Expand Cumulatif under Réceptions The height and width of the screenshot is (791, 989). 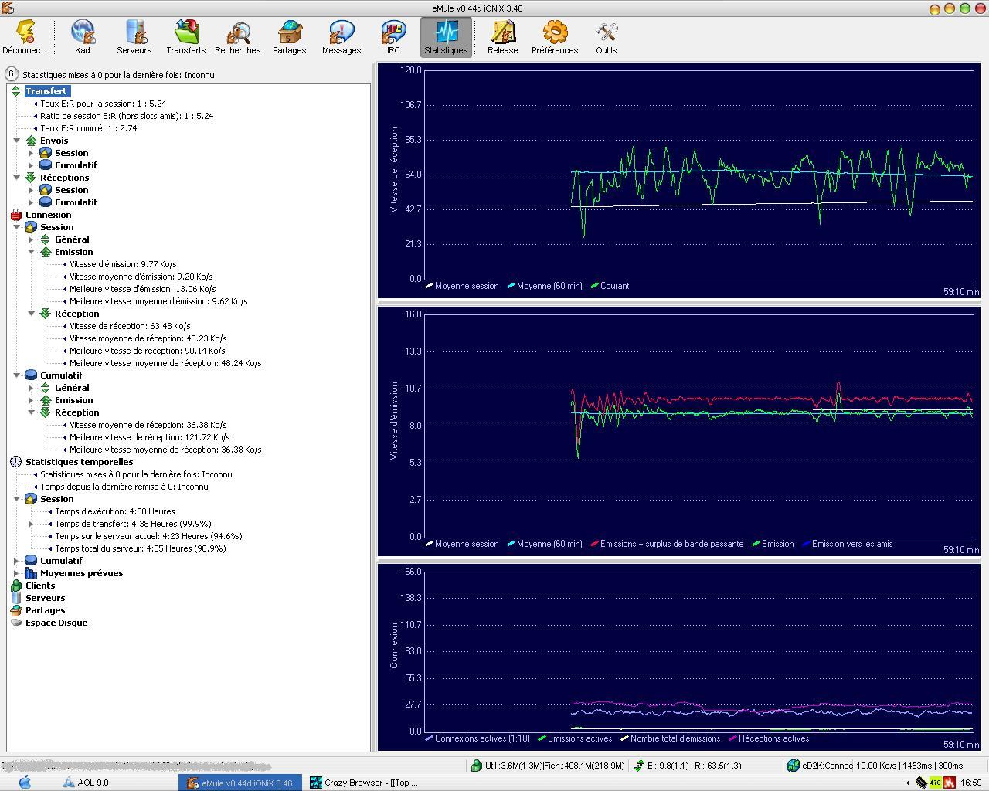point(31,202)
